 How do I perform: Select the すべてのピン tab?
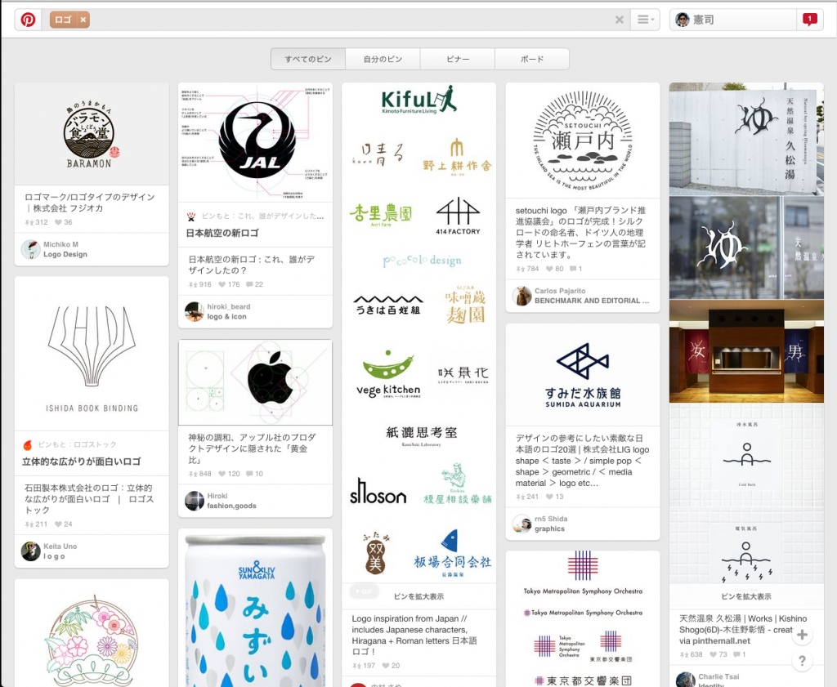[308, 59]
